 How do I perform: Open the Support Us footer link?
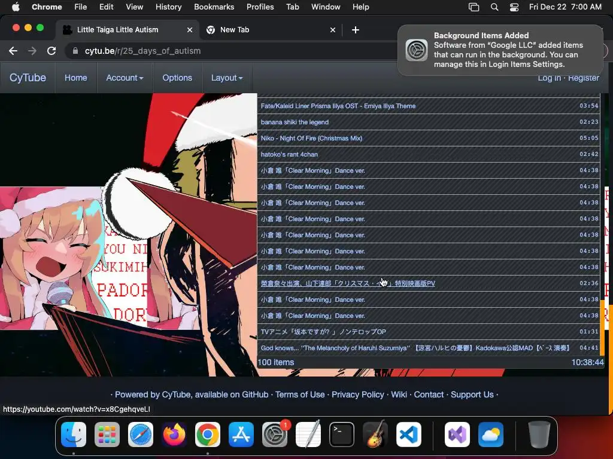click(472, 394)
